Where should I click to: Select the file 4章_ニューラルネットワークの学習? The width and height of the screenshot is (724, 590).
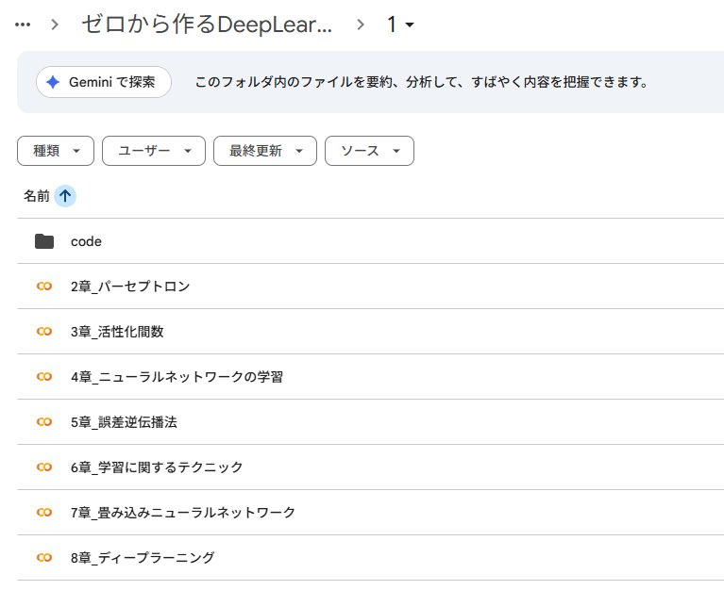pyautogui.click(x=177, y=377)
